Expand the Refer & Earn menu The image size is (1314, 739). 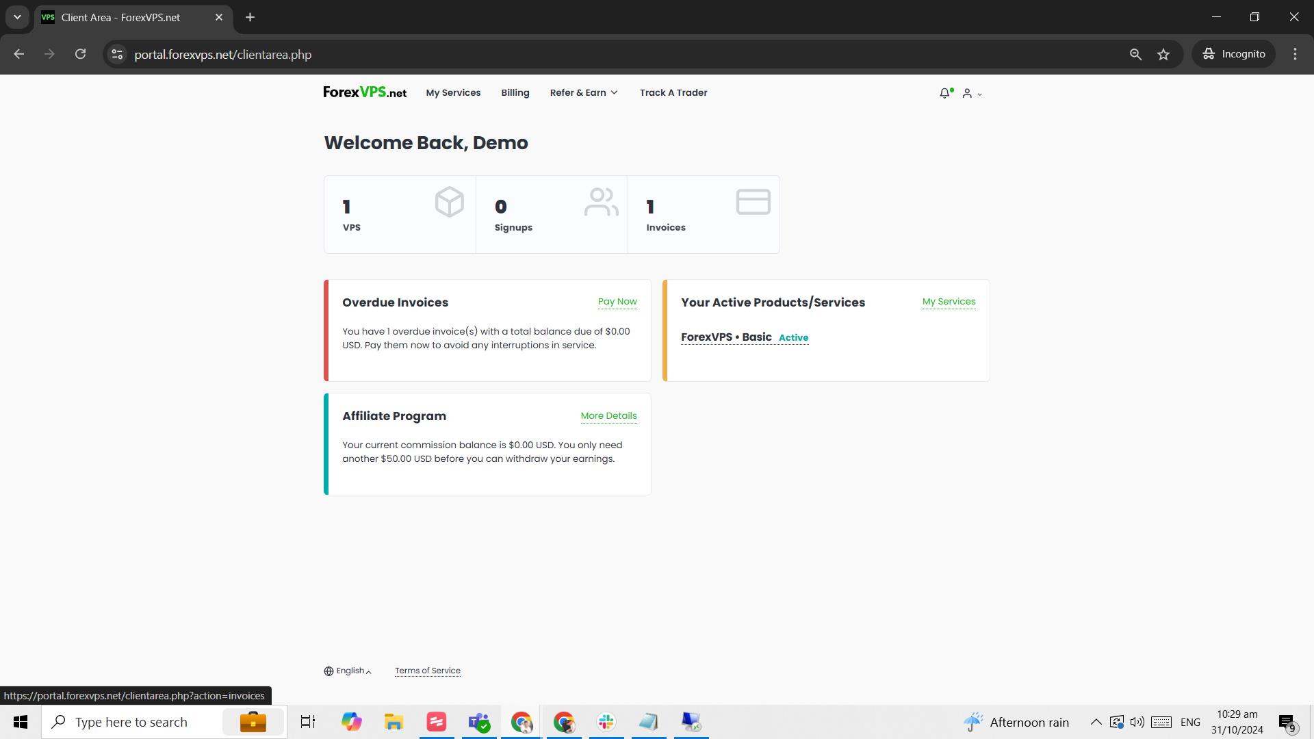click(x=584, y=92)
